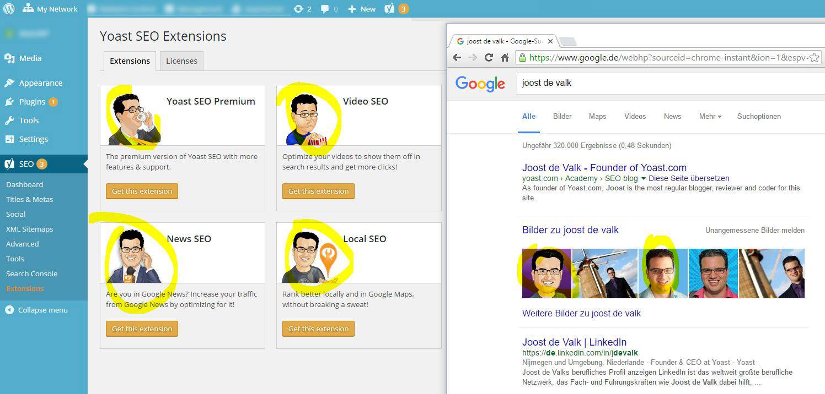Bookmark the page with the star icon
The height and width of the screenshot is (394, 825).
click(814, 57)
